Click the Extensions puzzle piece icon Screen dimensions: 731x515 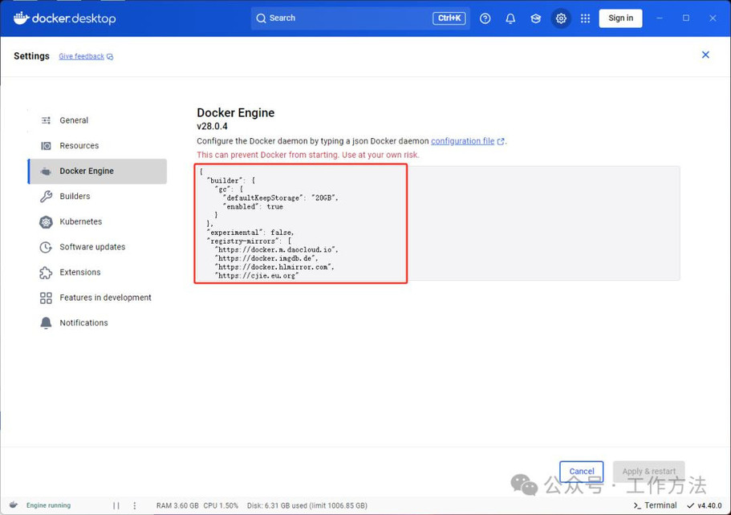46,272
